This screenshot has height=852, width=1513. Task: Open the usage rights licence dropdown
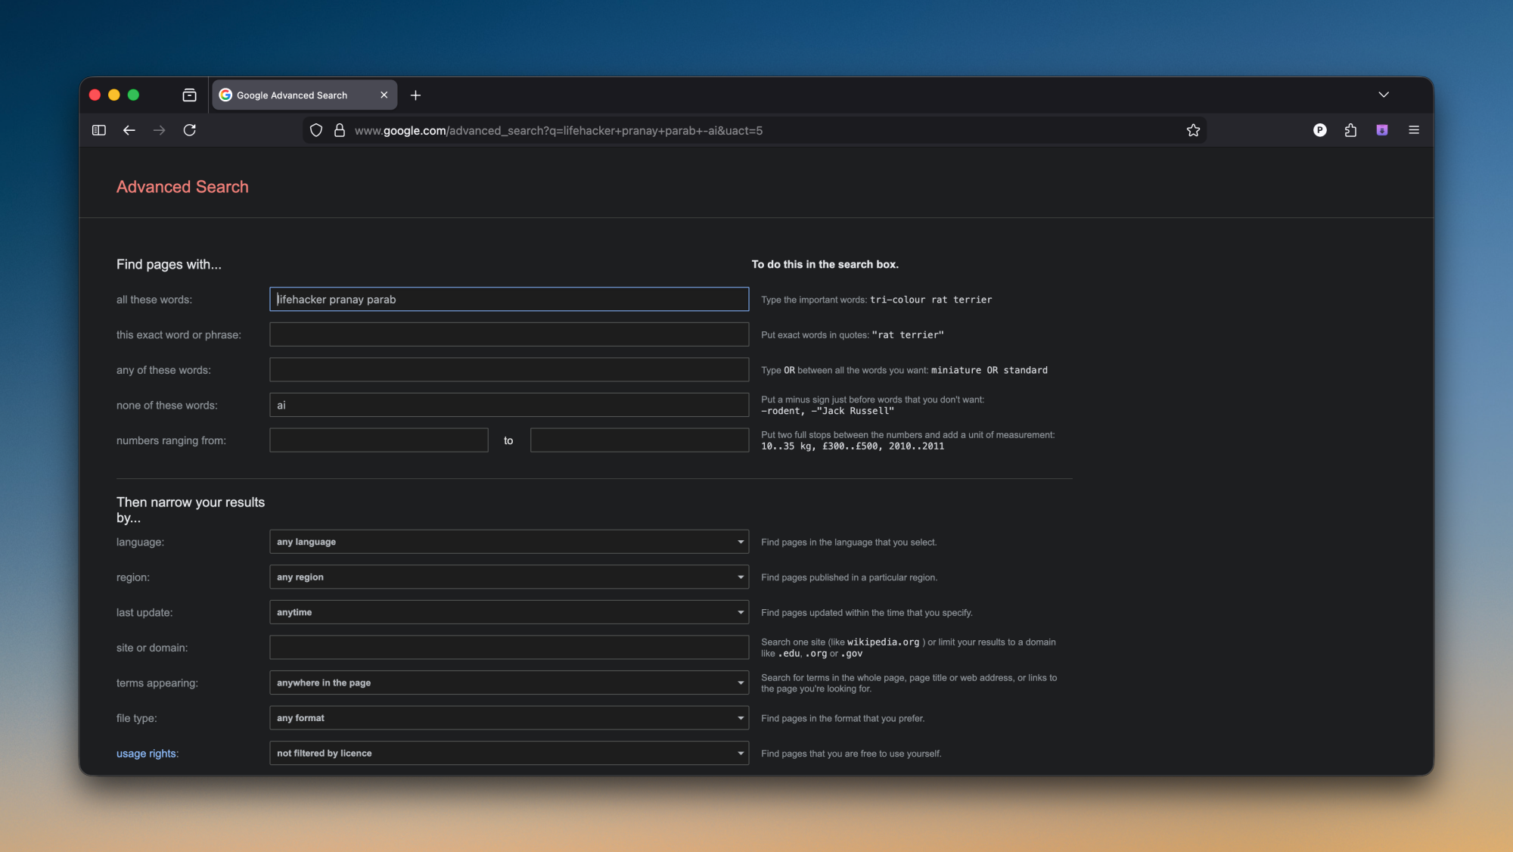pos(508,753)
